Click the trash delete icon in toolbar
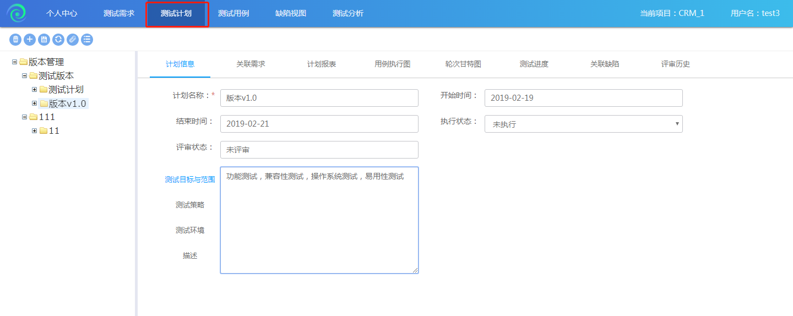This screenshot has height=316, width=793. click(x=15, y=39)
